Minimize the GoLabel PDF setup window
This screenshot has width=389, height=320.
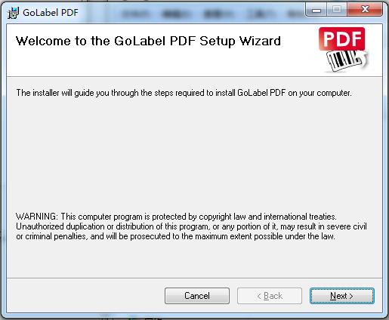click(316, 10)
